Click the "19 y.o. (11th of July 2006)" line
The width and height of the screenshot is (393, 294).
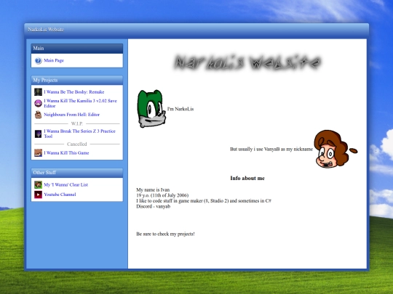pyautogui.click(x=162, y=195)
